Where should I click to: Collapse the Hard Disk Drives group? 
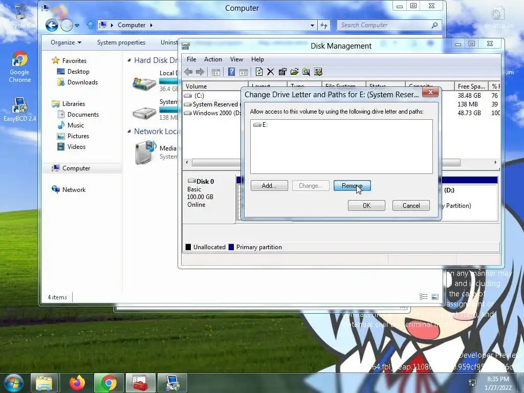(129, 60)
